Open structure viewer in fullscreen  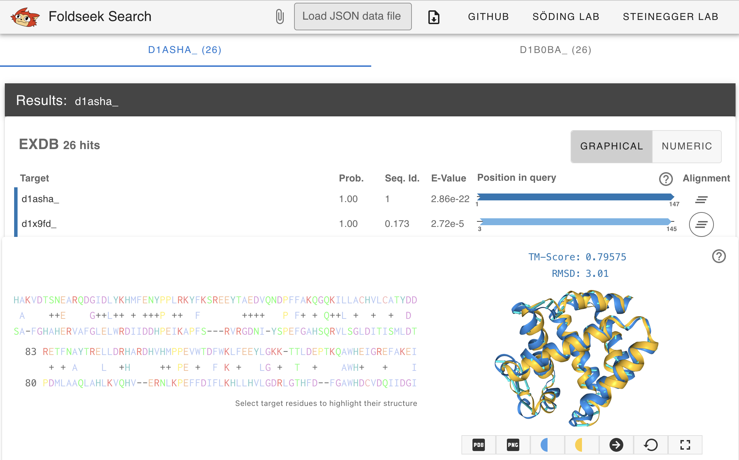click(x=685, y=445)
